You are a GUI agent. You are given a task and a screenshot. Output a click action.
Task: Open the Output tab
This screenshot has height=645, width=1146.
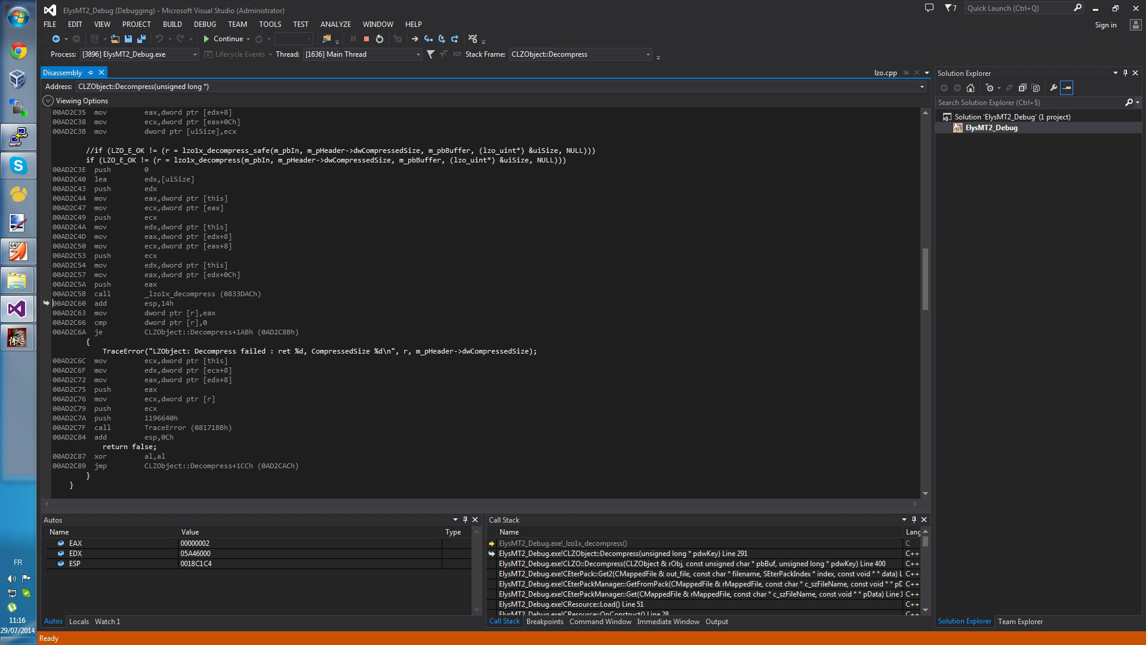(x=716, y=622)
